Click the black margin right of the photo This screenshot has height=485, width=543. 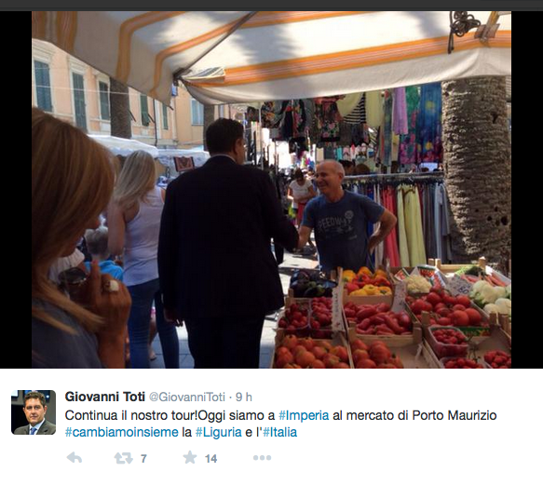pos(527,189)
